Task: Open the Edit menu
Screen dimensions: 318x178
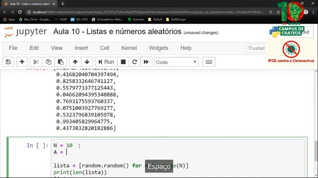Action: pos(34,48)
